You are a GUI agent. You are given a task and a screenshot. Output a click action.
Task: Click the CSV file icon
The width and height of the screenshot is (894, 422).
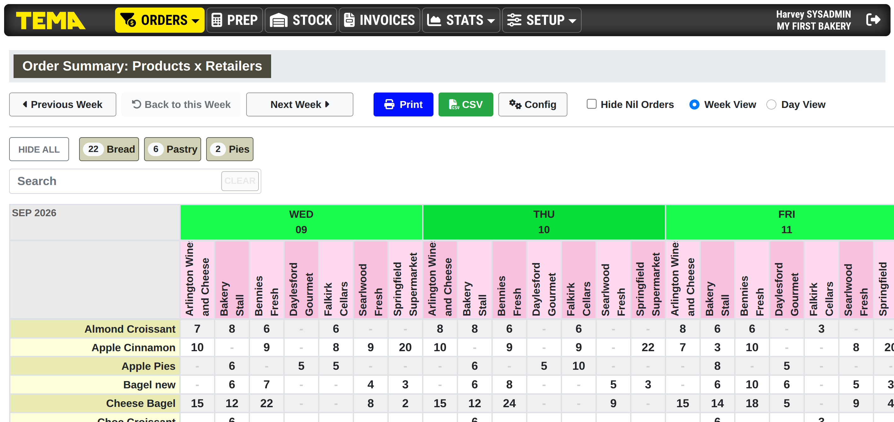[x=454, y=104]
